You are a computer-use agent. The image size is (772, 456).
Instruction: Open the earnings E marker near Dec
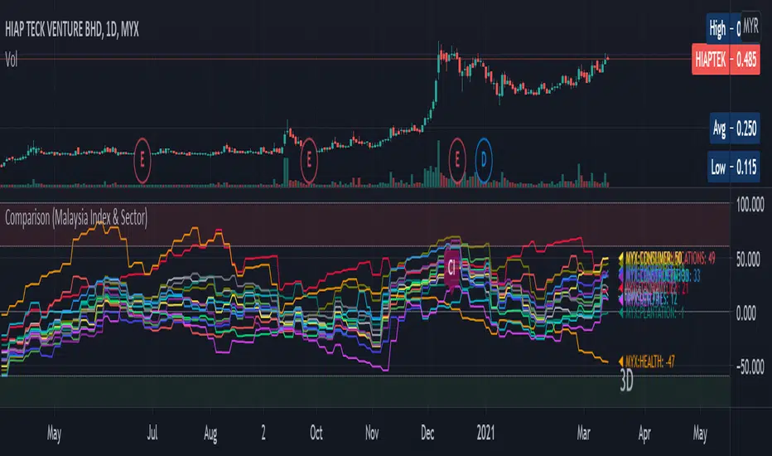(457, 160)
